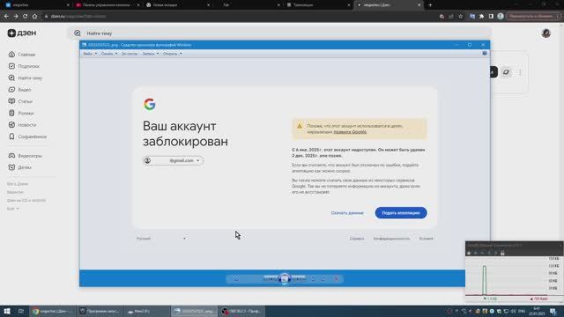Screen dimensions: 564x317
Task: Open the Дзен на iOS и Android link
Action: (x=26, y=200)
